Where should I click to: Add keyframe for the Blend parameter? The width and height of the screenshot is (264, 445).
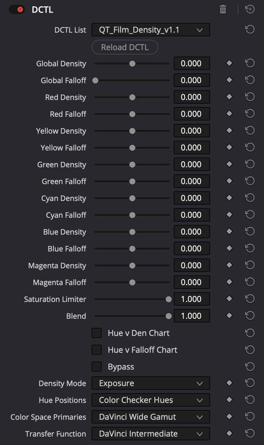pyautogui.click(x=229, y=316)
